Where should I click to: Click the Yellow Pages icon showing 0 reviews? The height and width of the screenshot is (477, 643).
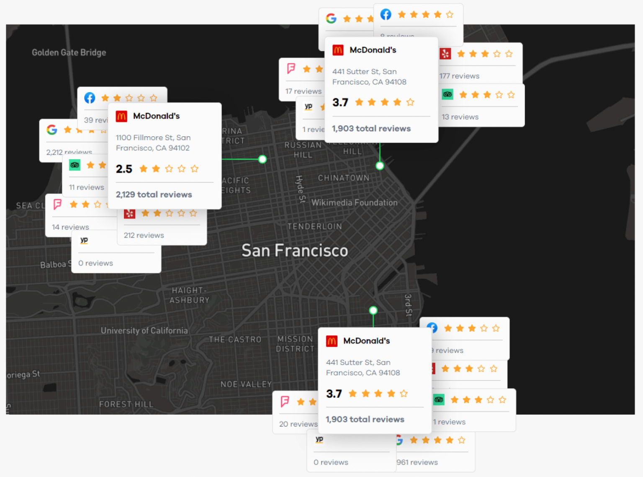point(84,240)
